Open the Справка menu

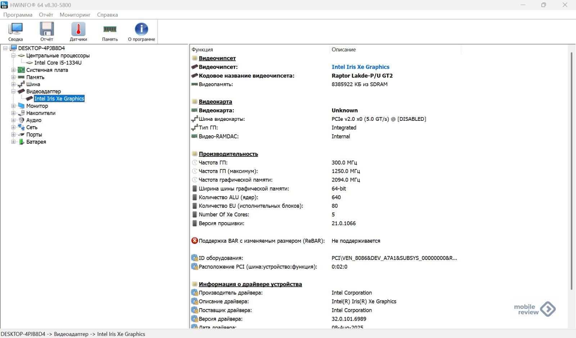click(x=107, y=15)
